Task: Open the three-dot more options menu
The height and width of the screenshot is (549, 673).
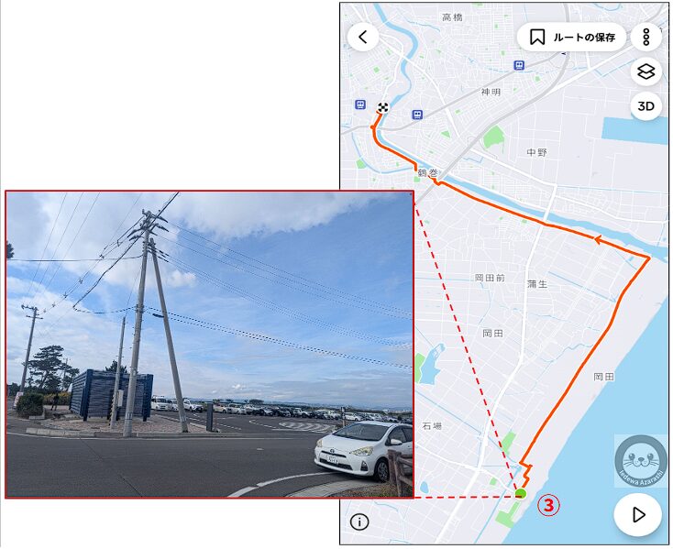Action: (x=646, y=37)
